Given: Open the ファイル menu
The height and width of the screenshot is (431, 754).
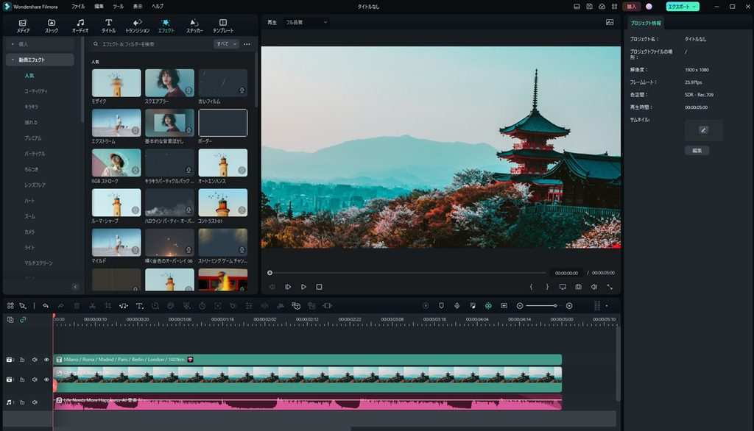Looking at the screenshot, I should pos(78,6).
